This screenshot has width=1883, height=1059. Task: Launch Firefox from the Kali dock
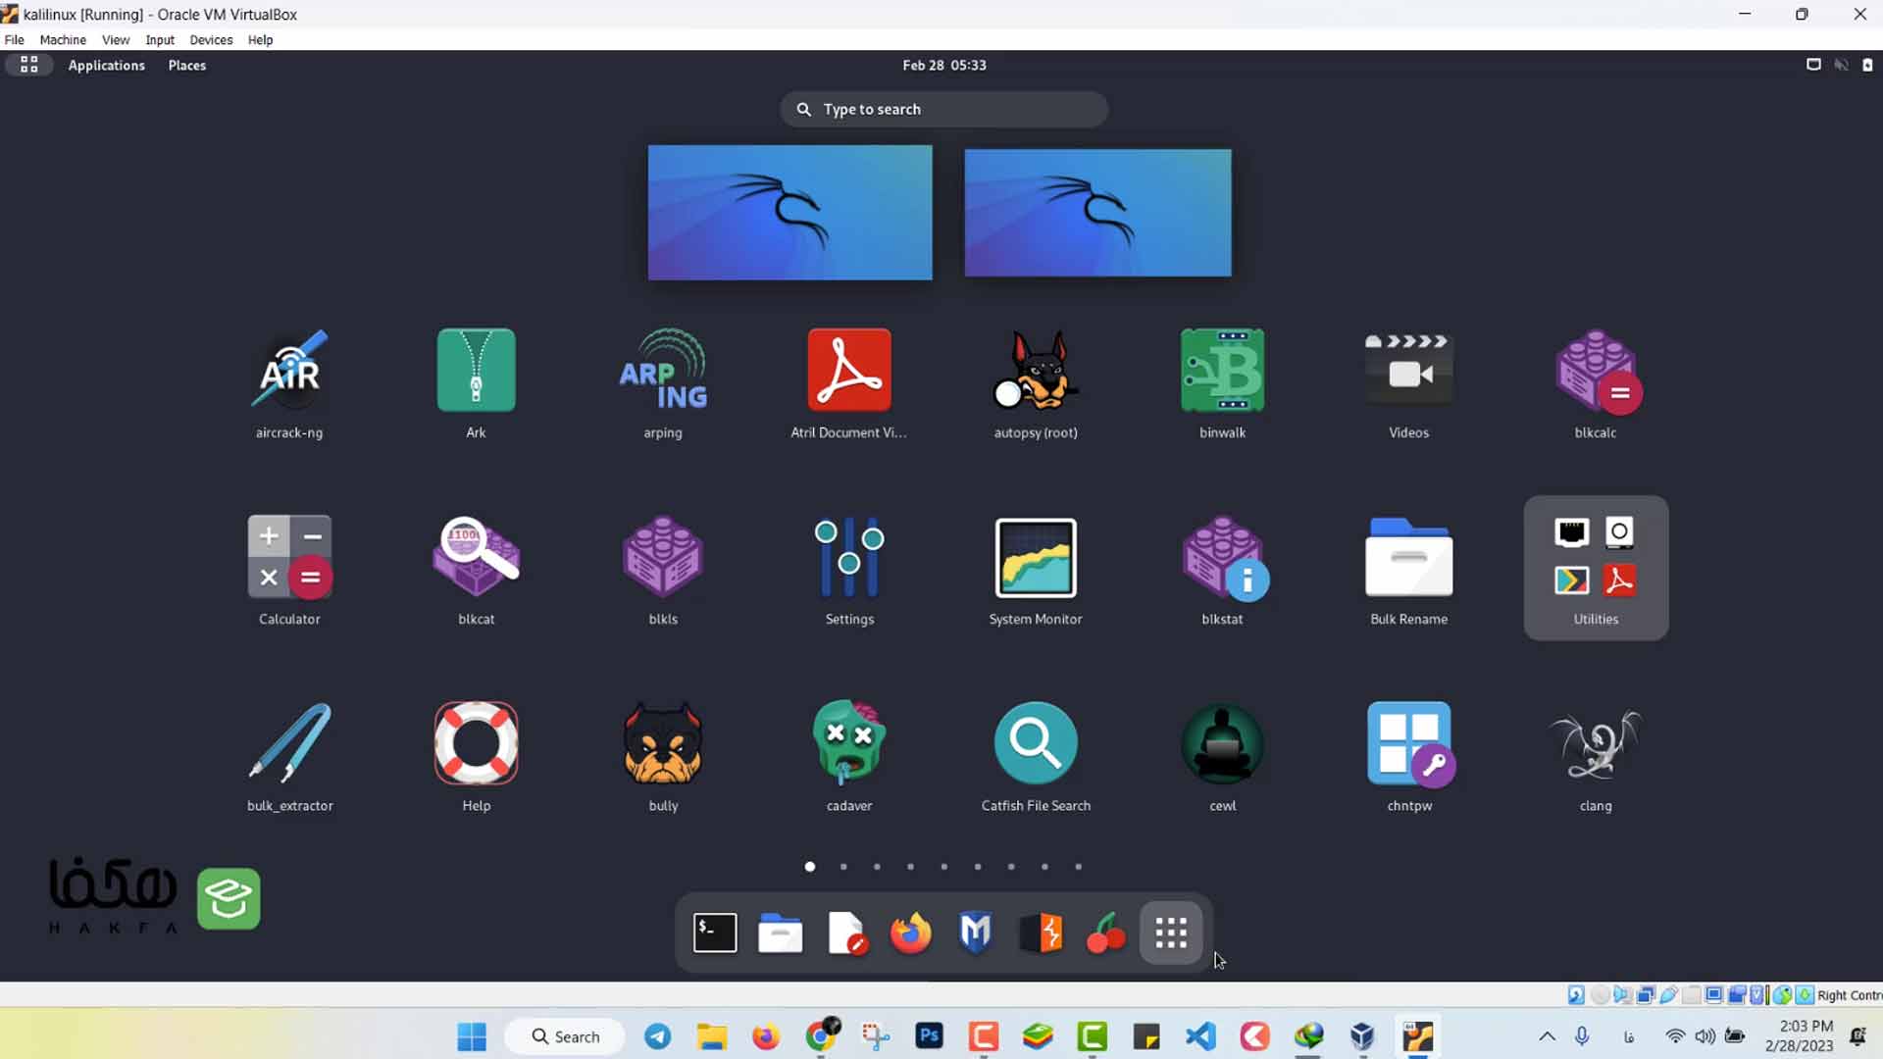point(910,933)
